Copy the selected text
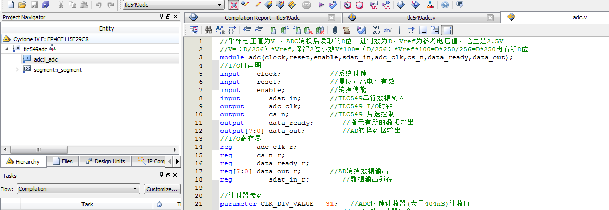This screenshot has height=210, width=609. point(72,5)
